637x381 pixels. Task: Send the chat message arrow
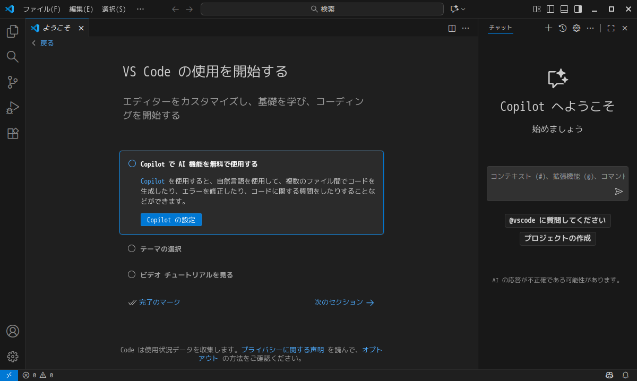point(619,192)
